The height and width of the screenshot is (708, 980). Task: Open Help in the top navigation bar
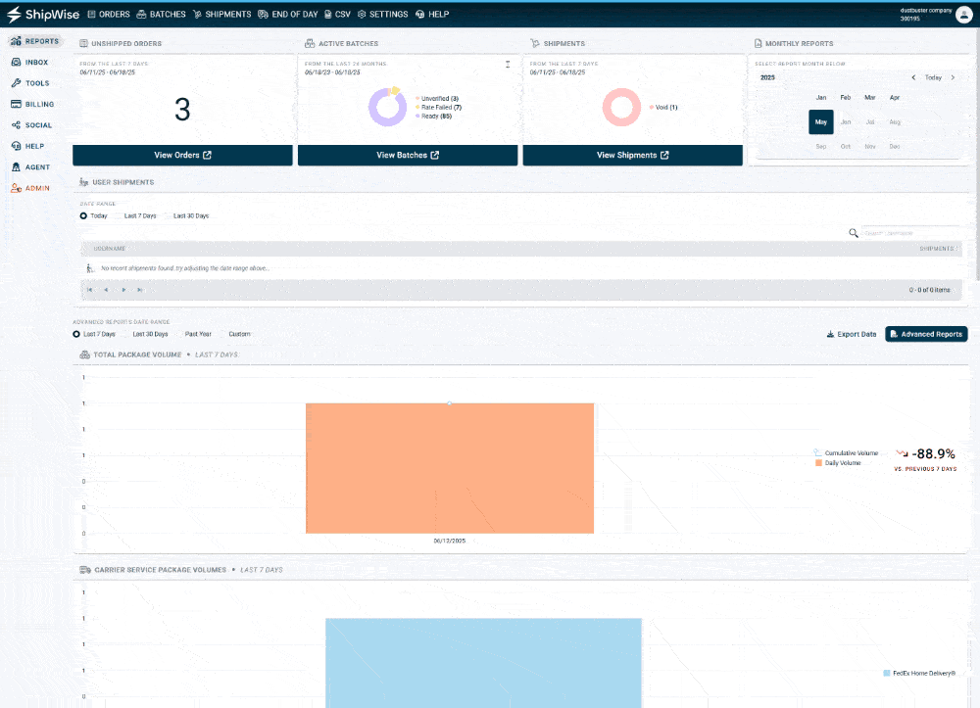pyautogui.click(x=432, y=14)
